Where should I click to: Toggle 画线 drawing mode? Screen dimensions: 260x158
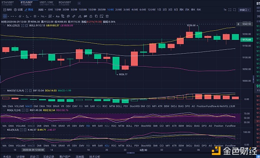click(x=29, y=10)
